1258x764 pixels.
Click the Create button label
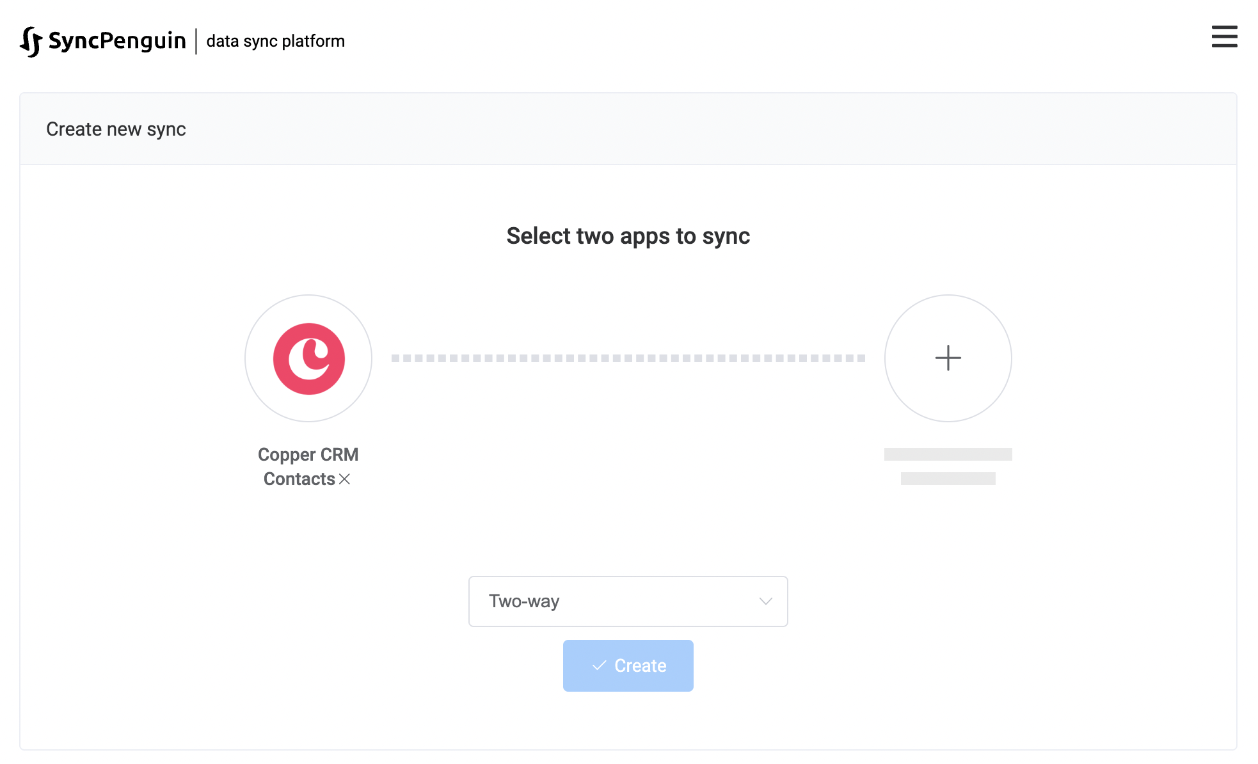pyautogui.click(x=641, y=666)
